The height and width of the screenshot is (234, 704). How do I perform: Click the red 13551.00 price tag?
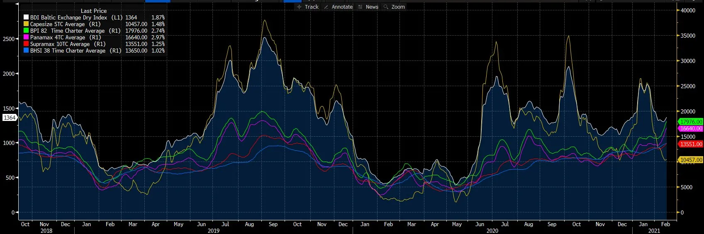click(x=691, y=144)
